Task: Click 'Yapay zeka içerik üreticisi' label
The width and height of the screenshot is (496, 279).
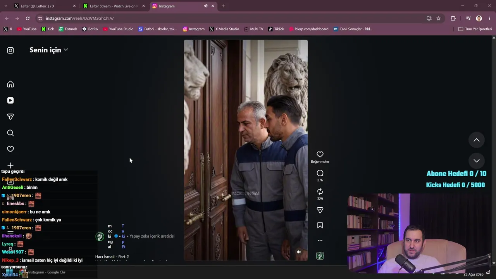Action: click(152, 236)
